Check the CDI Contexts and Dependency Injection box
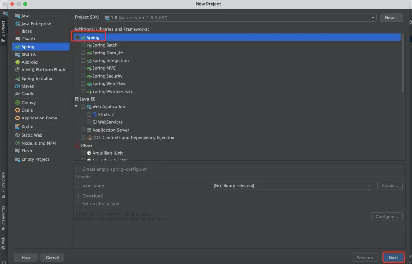This screenshot has width=412, height=264. click(x=83, y=137)
